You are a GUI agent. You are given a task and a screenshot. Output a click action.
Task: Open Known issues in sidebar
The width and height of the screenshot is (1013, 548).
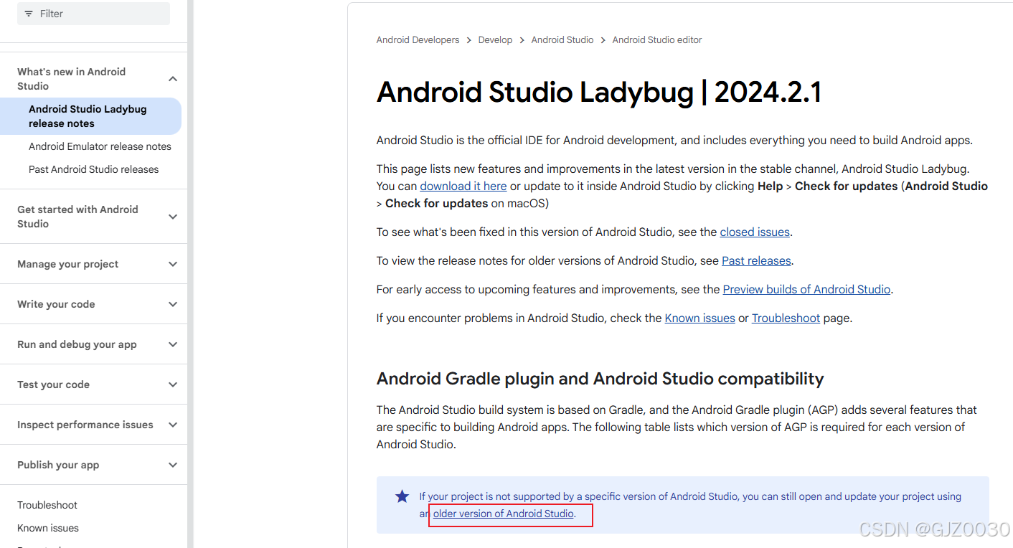click(x=48, y=528)
